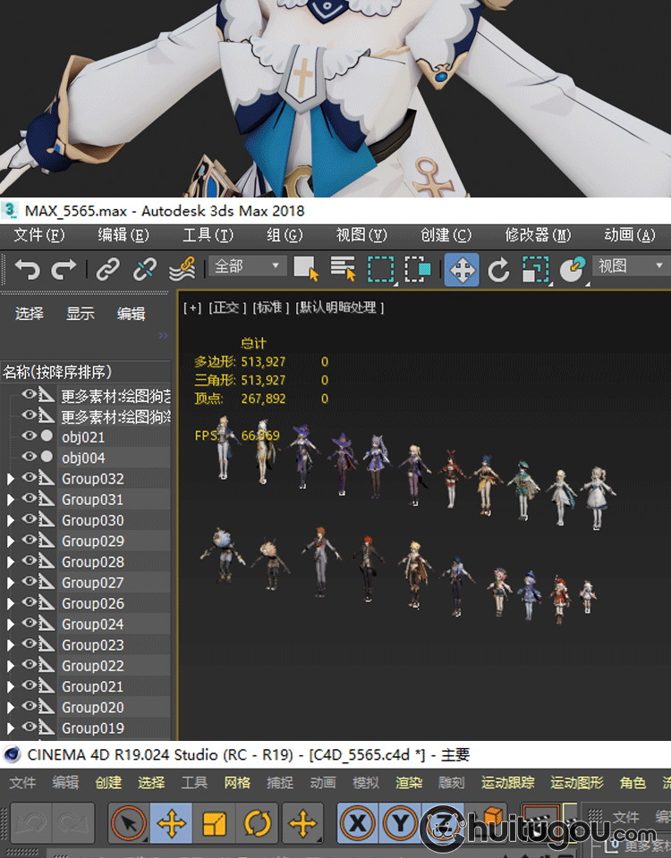Activate the Select and Scale tool
The image size is (671, 858).
[x=535, y=270]
